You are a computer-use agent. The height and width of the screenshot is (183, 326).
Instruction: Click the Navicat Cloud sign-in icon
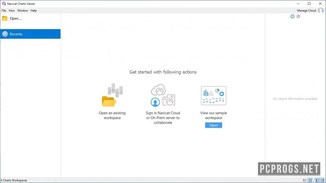(163, 95)
